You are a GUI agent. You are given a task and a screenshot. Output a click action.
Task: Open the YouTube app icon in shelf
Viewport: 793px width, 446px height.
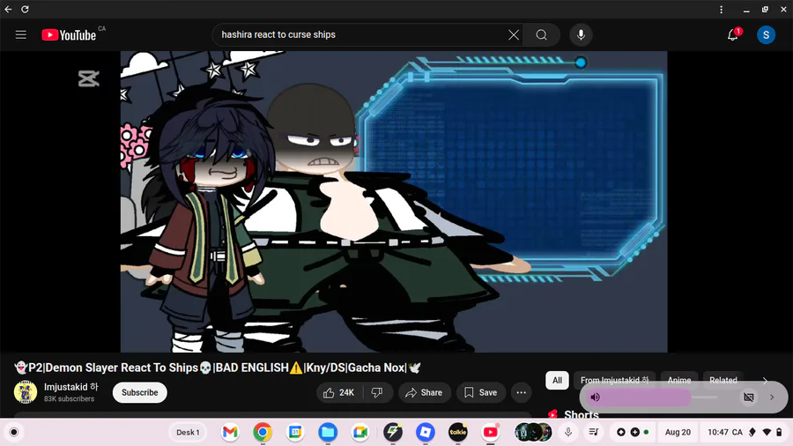(491, 433)
